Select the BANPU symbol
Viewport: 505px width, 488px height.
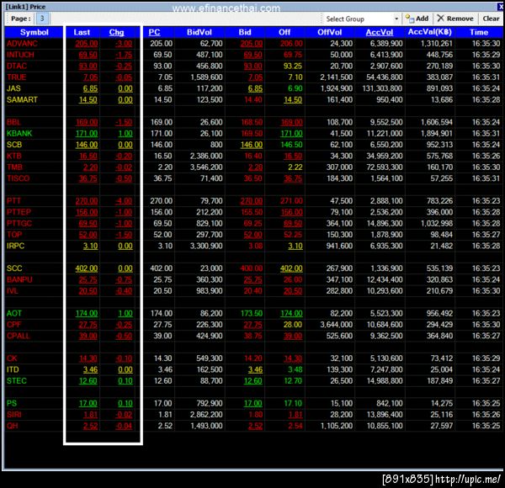click(19, 279)
